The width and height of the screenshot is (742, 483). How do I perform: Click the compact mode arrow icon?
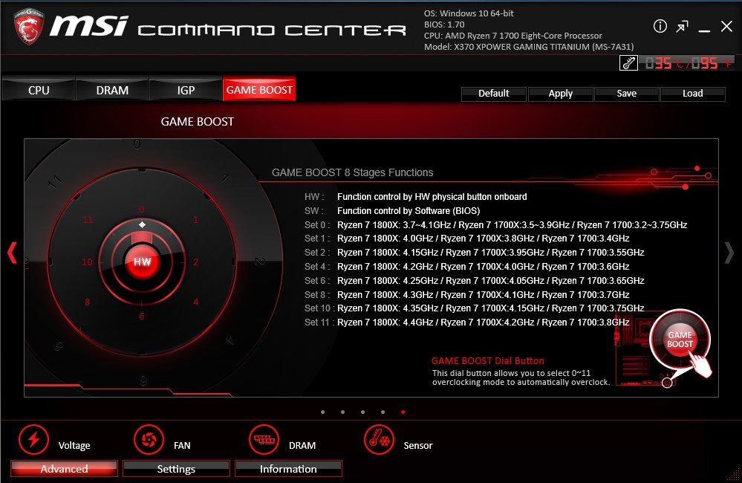[x=683, y=27]
